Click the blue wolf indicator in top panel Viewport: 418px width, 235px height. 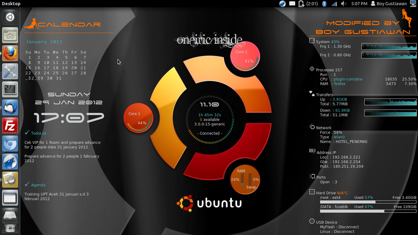pyautogui.click(x=282, y=4)
